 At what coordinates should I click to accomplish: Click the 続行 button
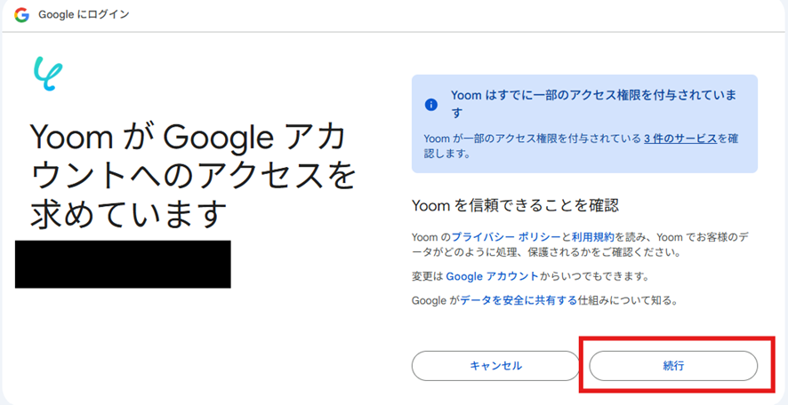click(673, 366)
